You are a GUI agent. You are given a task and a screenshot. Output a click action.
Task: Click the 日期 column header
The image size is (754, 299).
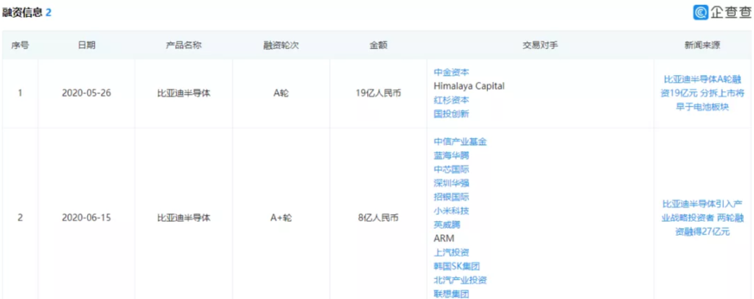click(x=87, y=45)
